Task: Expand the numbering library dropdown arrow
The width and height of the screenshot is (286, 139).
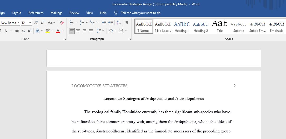Action: (87, 23)
